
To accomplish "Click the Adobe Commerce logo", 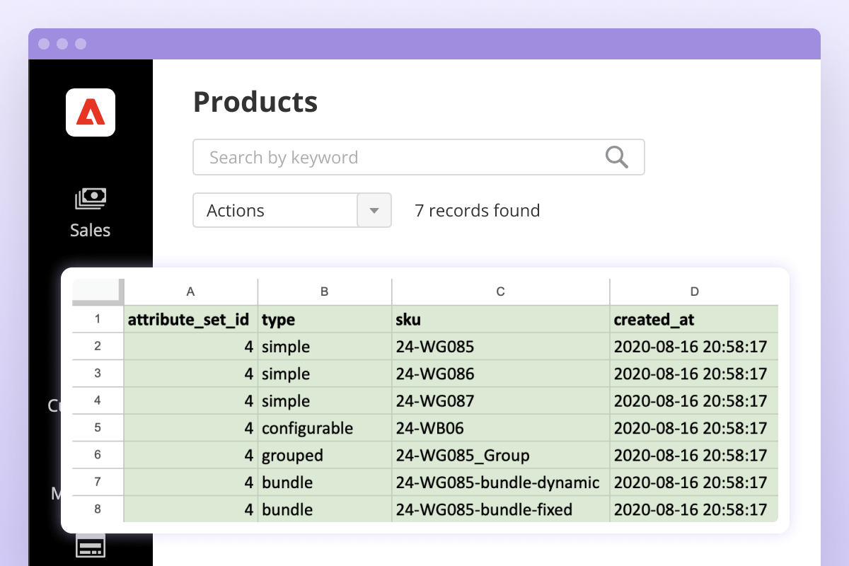I will (x=90, y=112).
